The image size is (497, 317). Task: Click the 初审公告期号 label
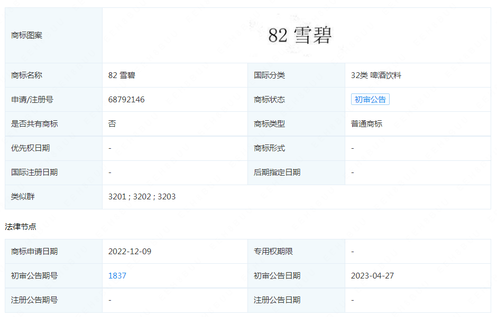pos(34,276)
